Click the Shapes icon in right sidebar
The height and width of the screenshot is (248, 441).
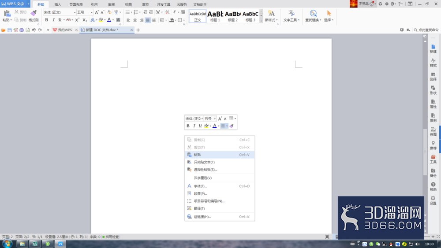pos(433,90)
